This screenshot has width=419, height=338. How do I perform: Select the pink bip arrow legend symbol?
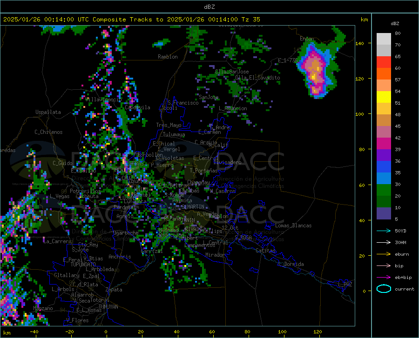pos(384,266)
